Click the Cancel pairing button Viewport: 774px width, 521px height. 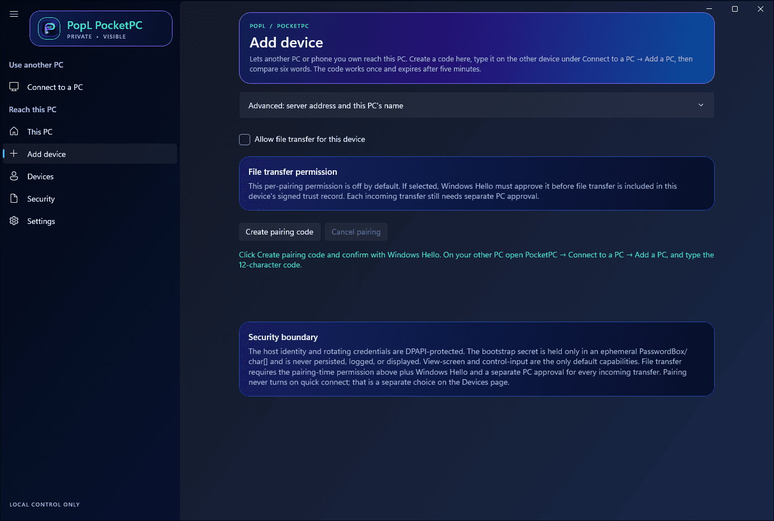click(356, 232)
